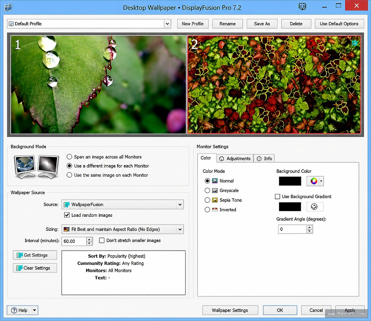The image size is (371, 321).
Task: Decrease the Interval minutes value
Action: pos(89,243)
